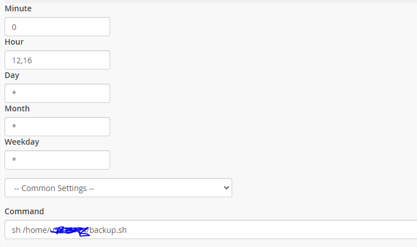Click the /home/ text in Command field
This screenshot has height=247, width=417.
click(x=36, y=230)
